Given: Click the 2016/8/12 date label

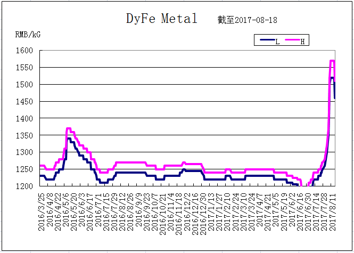Looking at the screenshot, I should coord(122,211).
